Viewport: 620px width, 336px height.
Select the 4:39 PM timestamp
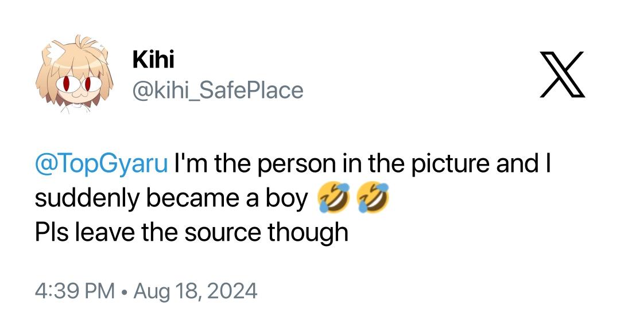(x=75, y=291)
